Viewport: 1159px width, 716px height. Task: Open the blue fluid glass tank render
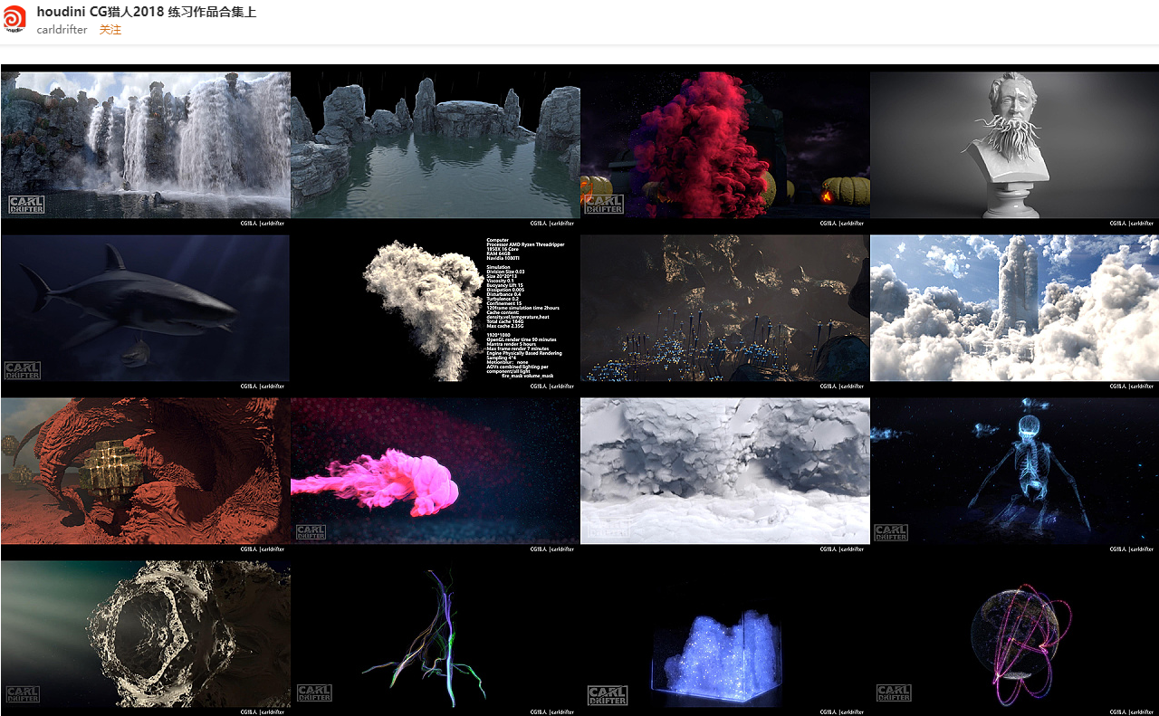[724, 634]
